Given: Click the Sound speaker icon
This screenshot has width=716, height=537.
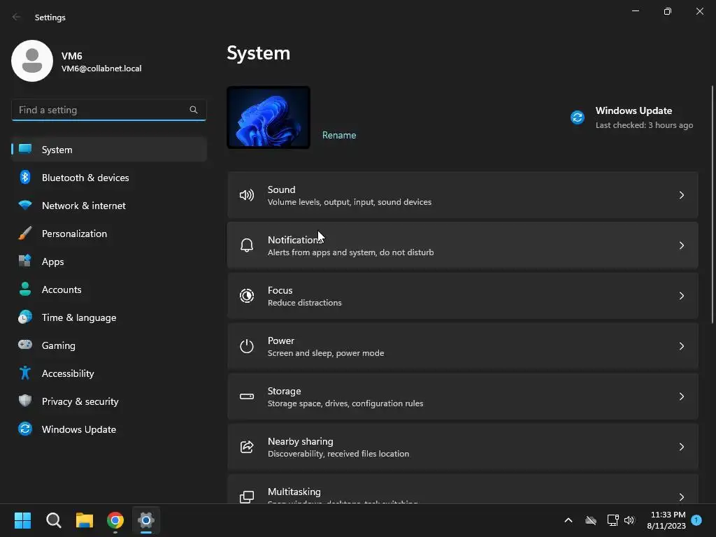Looking at the screenshot, I should [247, 195].
